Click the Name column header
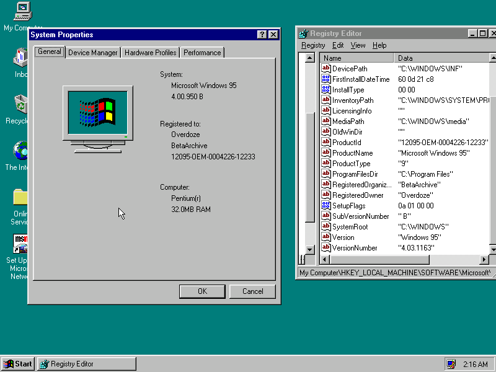 pyautogui.click(x=356, y=58)
